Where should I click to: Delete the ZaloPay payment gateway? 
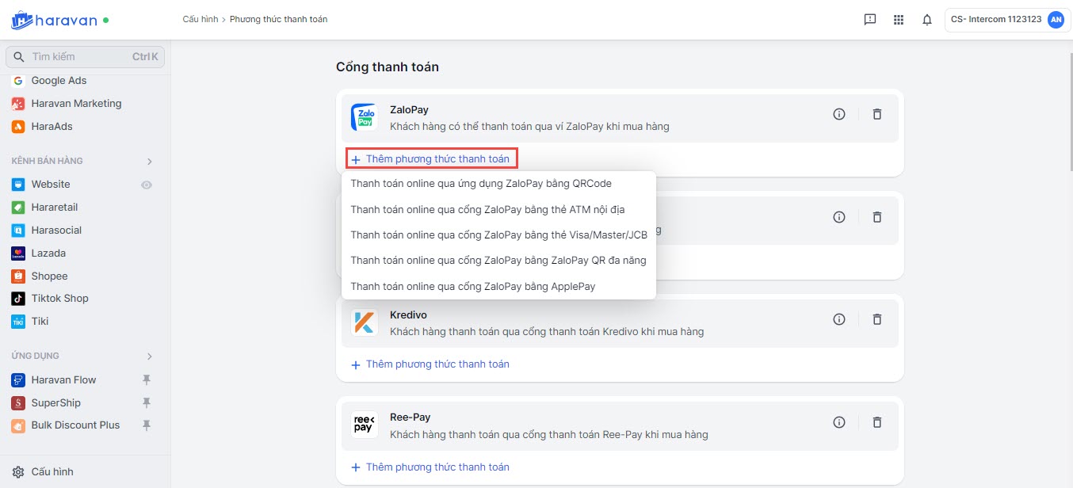tap(876, 114)
